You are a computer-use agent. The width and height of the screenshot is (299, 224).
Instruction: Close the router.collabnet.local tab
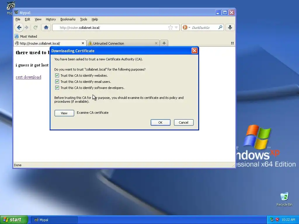(x=83, y=43)
